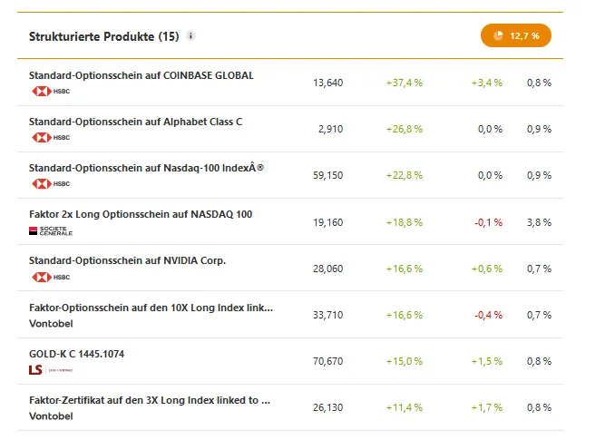
Task: Select price 26,130 in 3X Long row
Action: pyautogui.click(x=328, y=407)
